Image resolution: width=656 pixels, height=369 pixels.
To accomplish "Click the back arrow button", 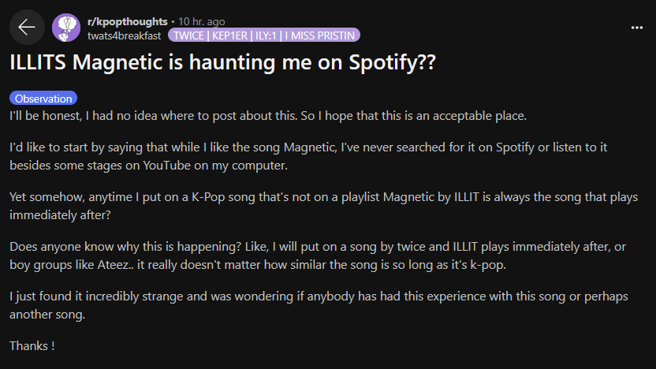I will coord(27,28).
